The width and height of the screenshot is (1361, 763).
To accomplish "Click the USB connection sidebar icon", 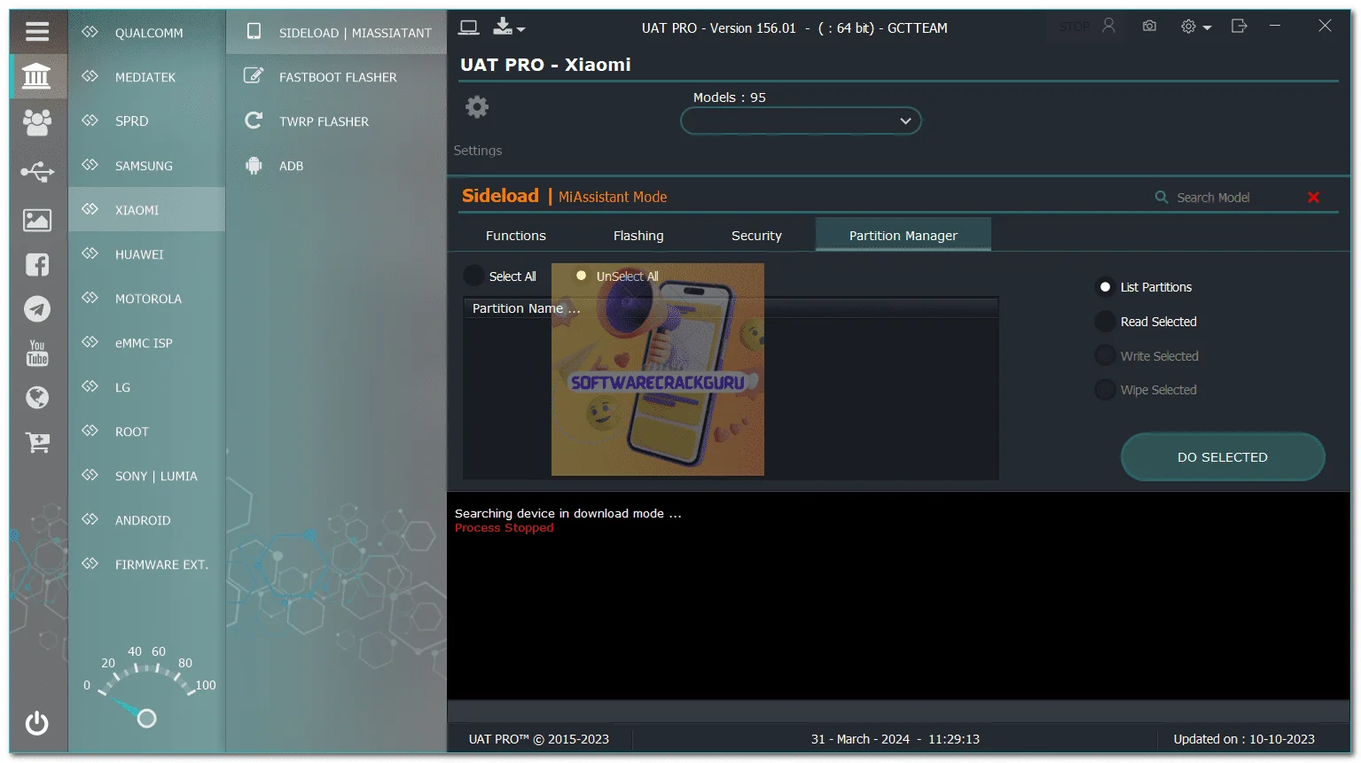I will (x=37, y=171).
